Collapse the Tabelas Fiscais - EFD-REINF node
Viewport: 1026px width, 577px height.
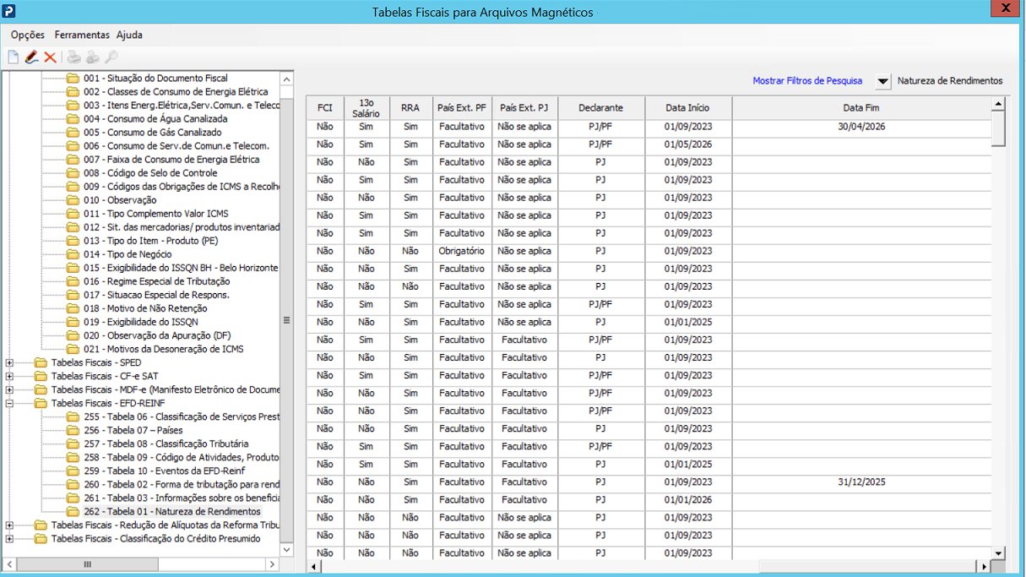pyautogui.click(x=9, y=403)
